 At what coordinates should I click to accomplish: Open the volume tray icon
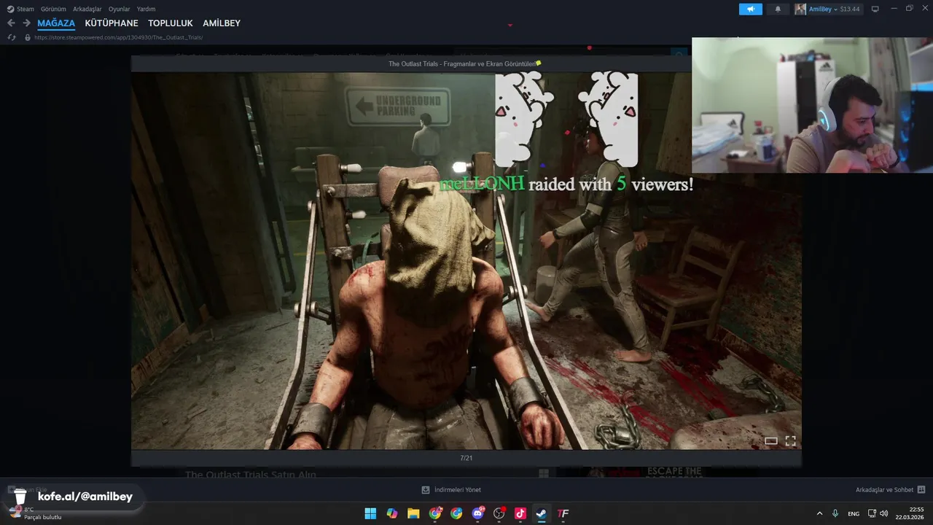[884, 513]
